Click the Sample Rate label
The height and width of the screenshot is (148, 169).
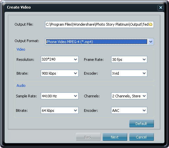pyautogui.click(x=26, y=96)
